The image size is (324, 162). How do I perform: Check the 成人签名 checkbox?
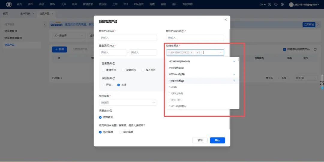click(142, 70)
